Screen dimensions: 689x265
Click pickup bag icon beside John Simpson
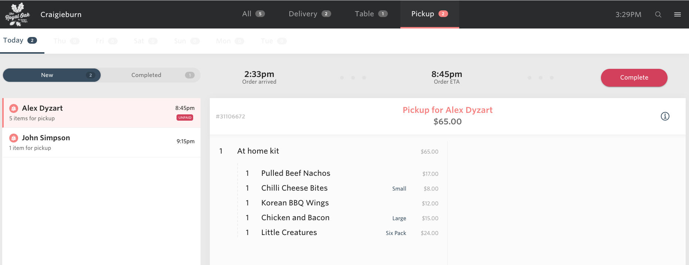tap(14, 138)
